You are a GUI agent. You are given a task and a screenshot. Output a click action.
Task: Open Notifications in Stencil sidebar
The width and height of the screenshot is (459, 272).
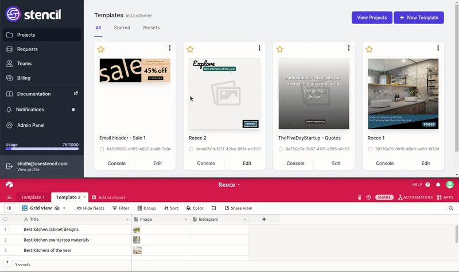[42, 110]
